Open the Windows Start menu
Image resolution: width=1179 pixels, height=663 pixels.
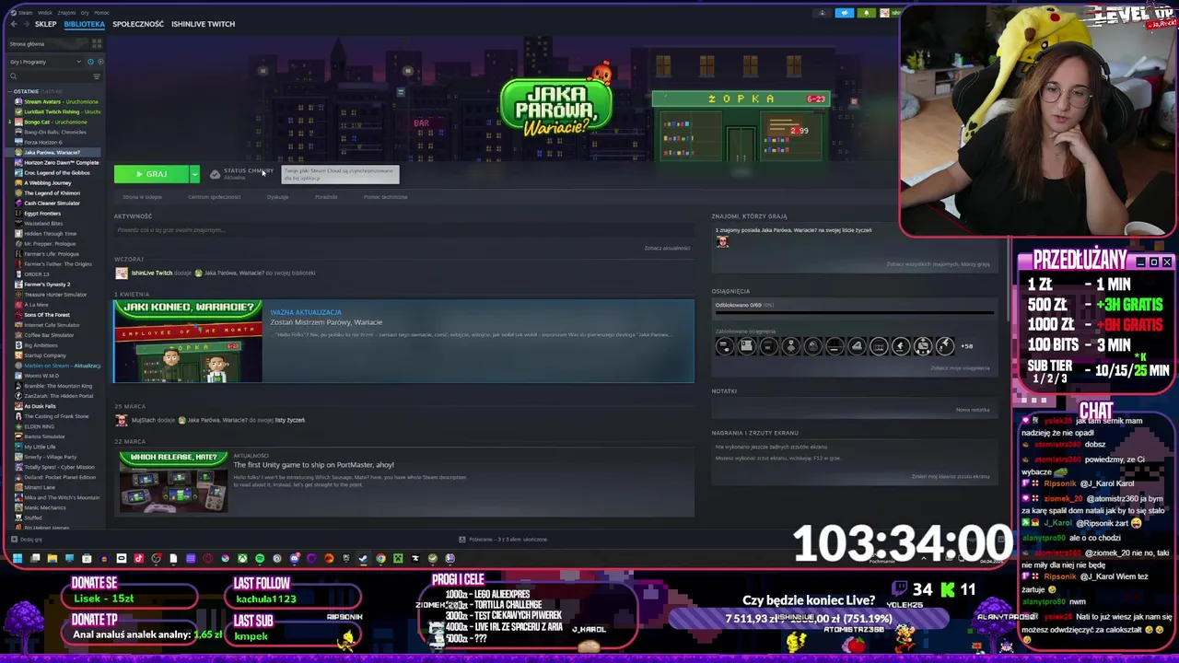click(17, 558)
